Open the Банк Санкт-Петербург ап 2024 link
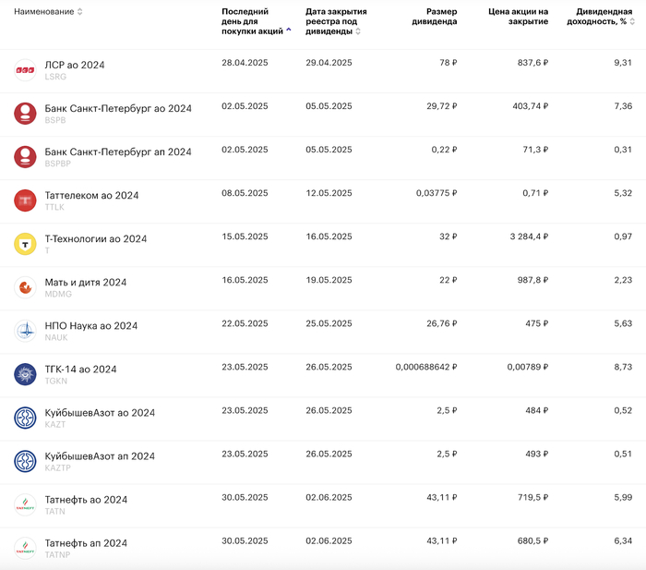The height and width of the screenshot is (570, 646). point(118,152)
